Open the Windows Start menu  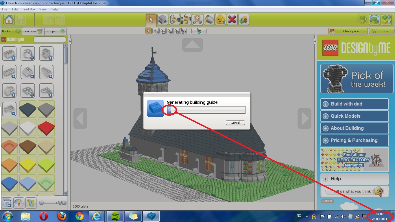click(x=7, y=216)
